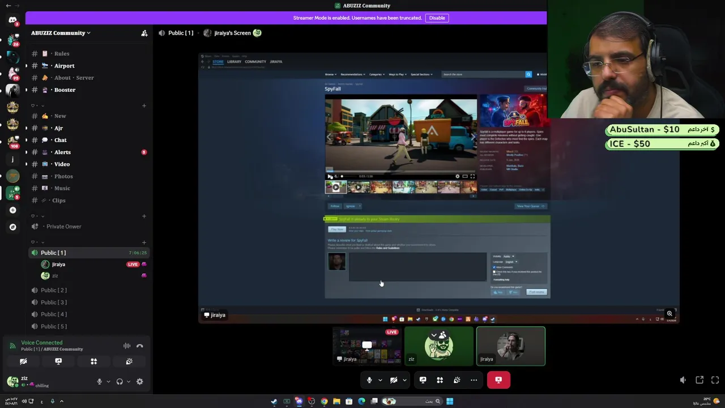Check voice connection signal icon
Screen dimensions: 725x408
[12, 346]
